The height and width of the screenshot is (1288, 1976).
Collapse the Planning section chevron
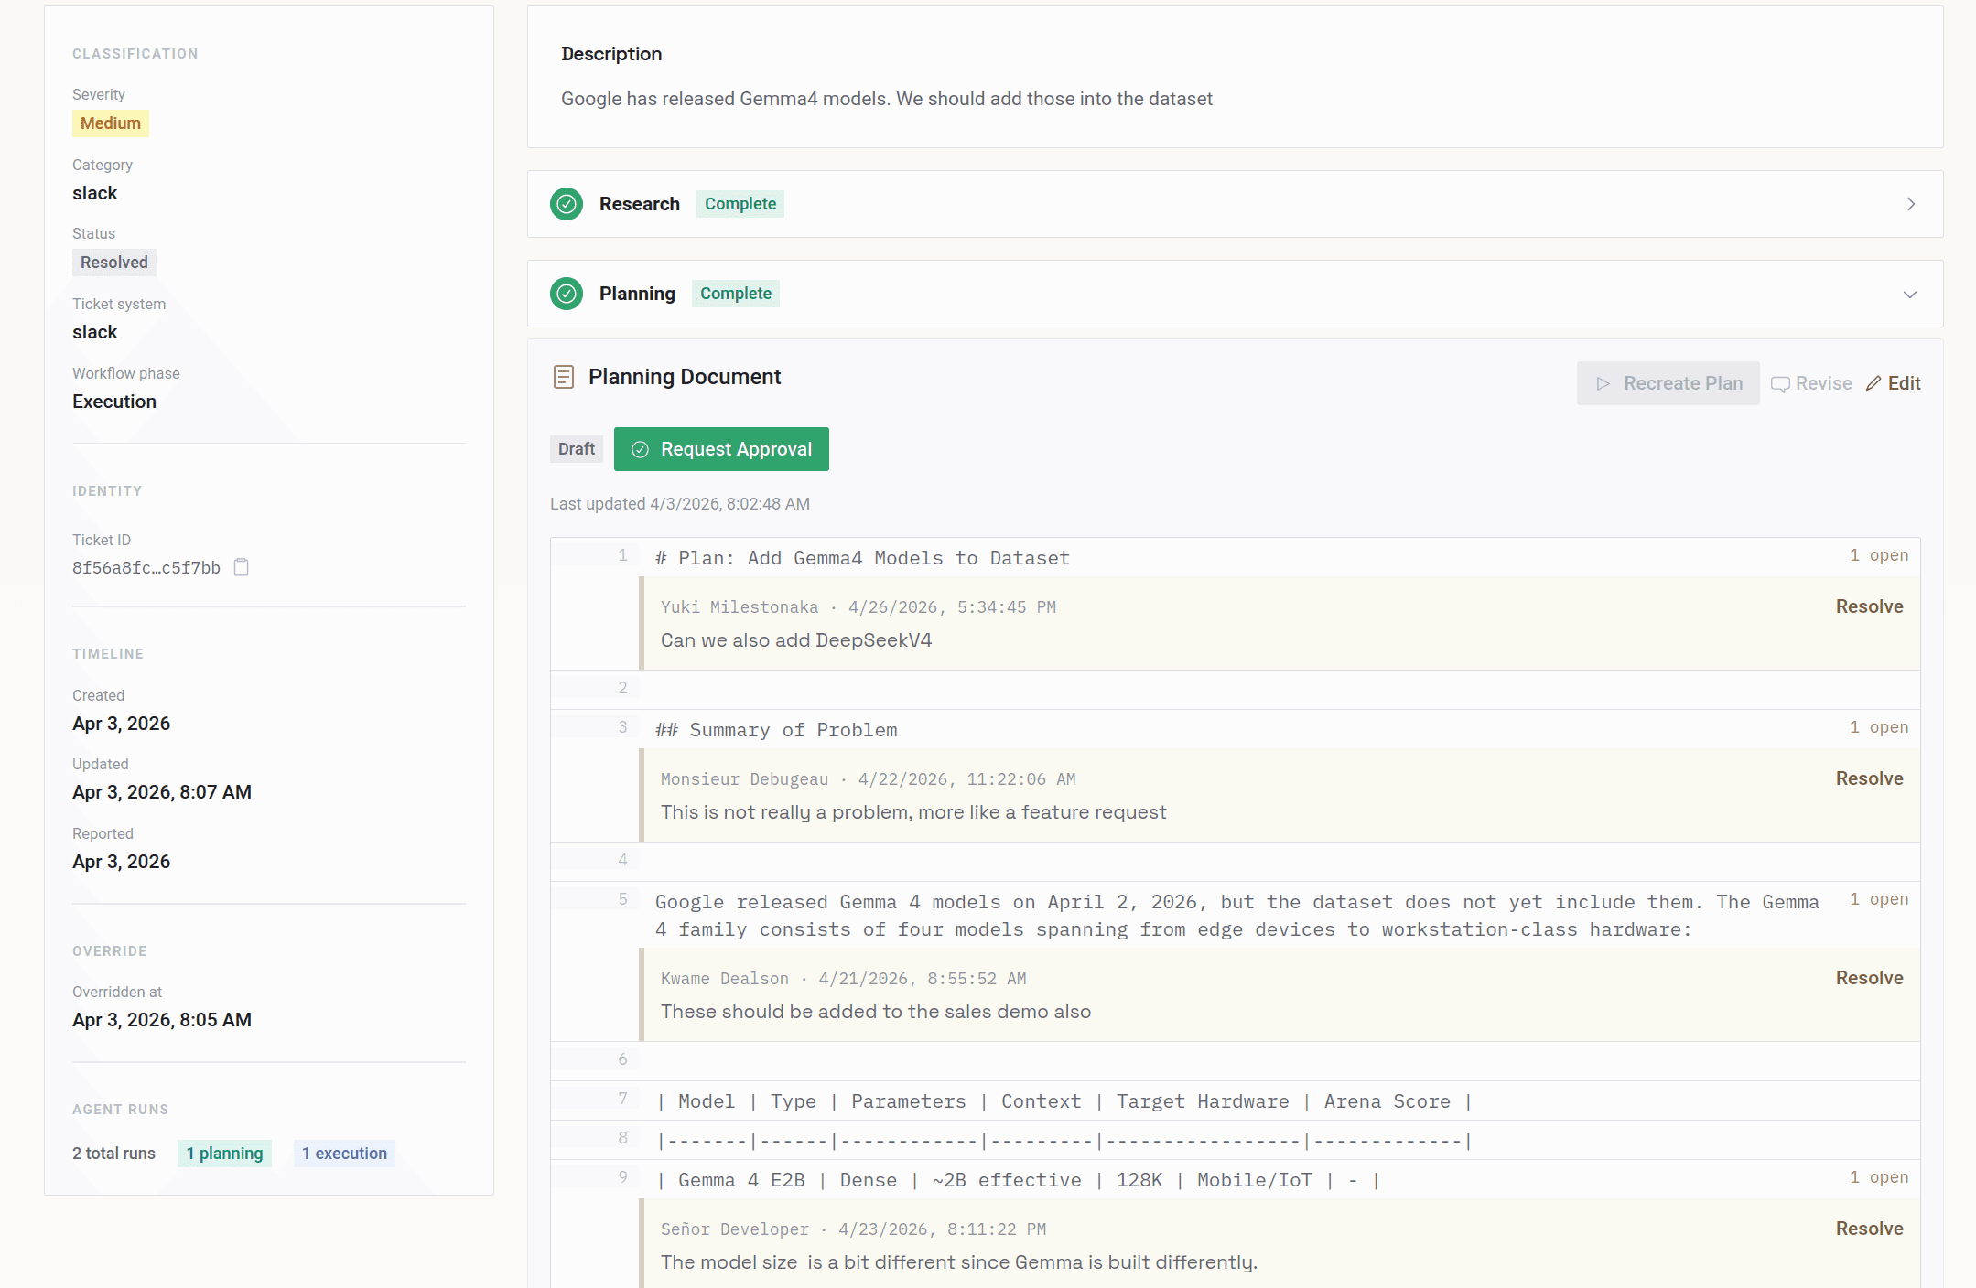[1910, 295]
